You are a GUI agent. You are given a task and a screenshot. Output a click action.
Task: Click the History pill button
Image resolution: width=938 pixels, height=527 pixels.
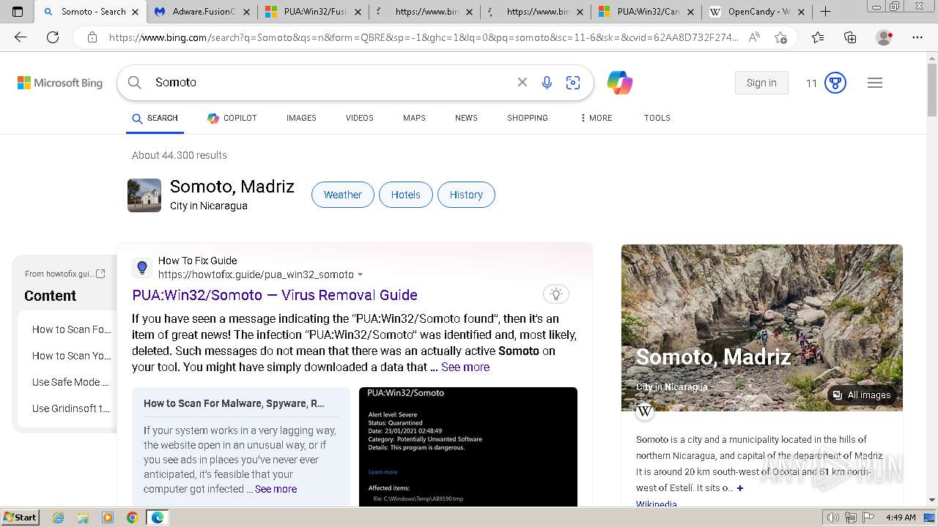466,195
